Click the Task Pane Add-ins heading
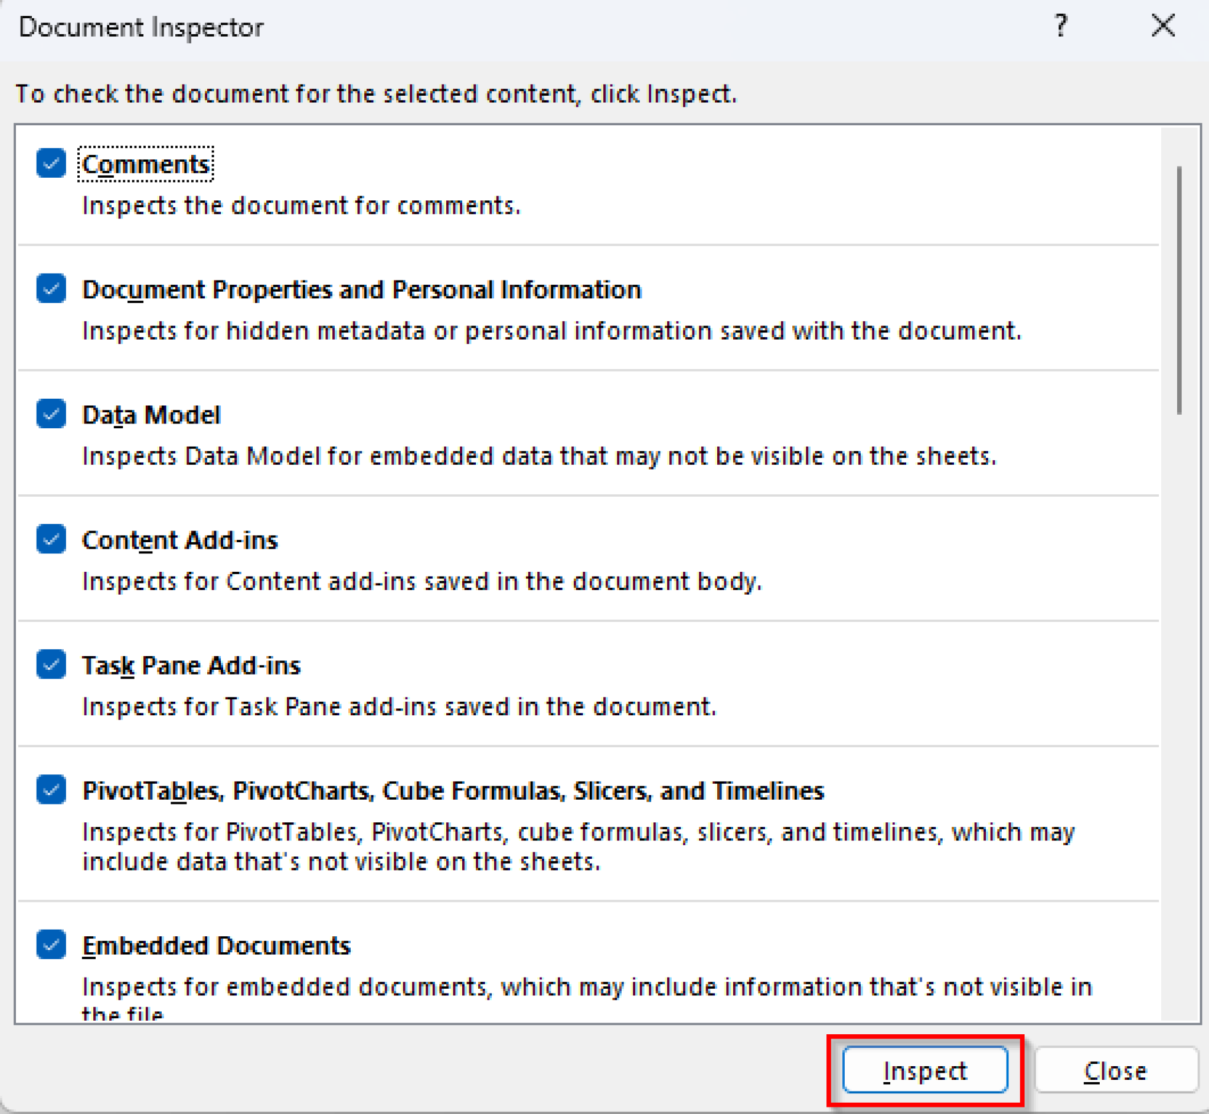This screenshot has height=1114, width=1209. [191, 665]
